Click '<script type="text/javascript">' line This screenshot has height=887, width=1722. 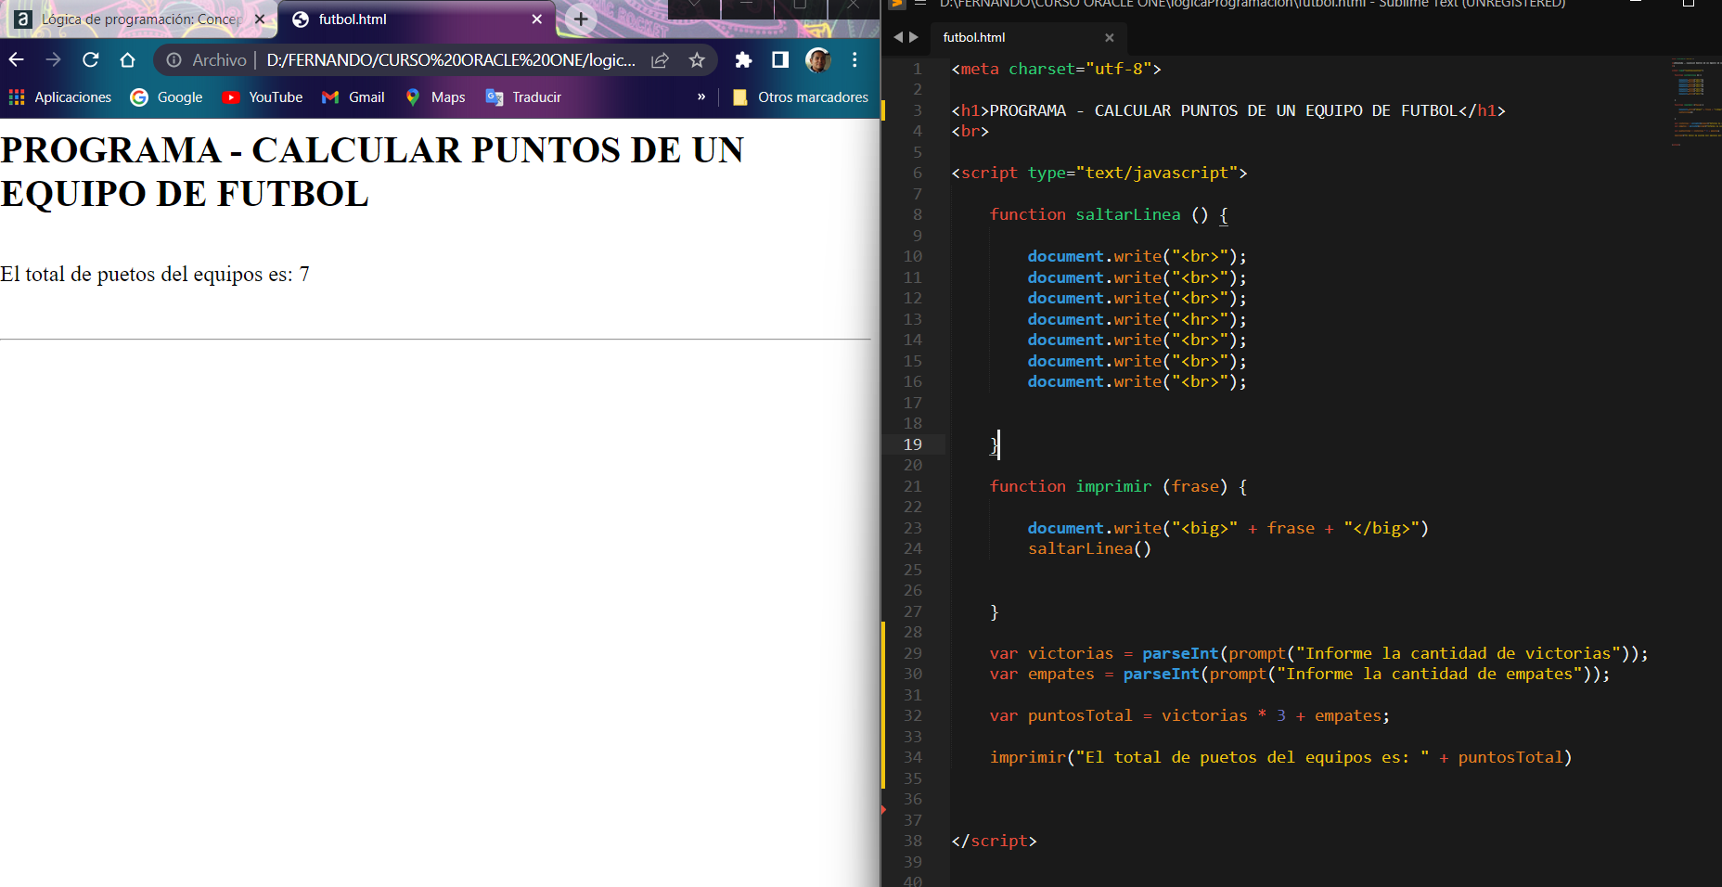tap(1099, 173)
